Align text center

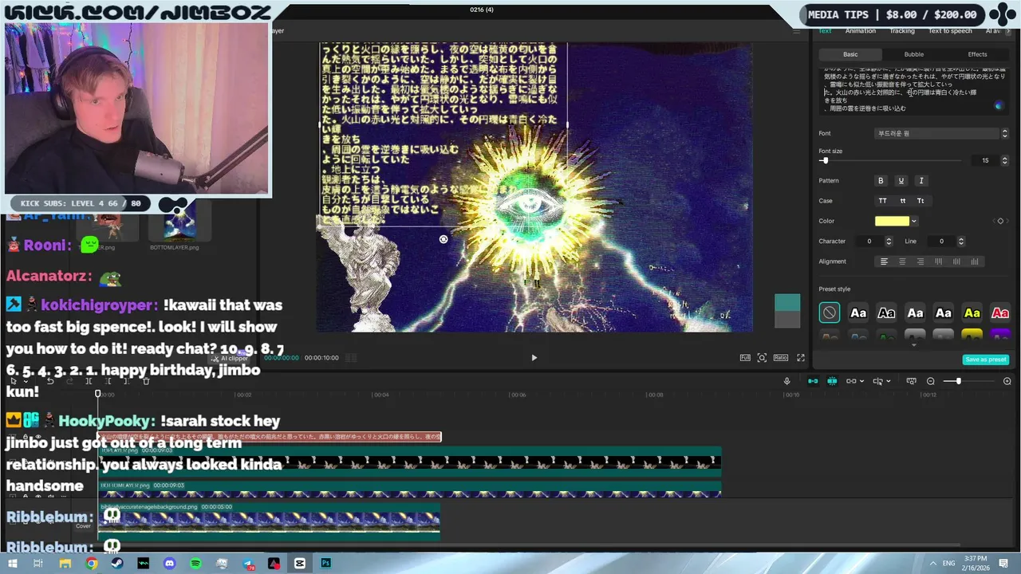902,261
